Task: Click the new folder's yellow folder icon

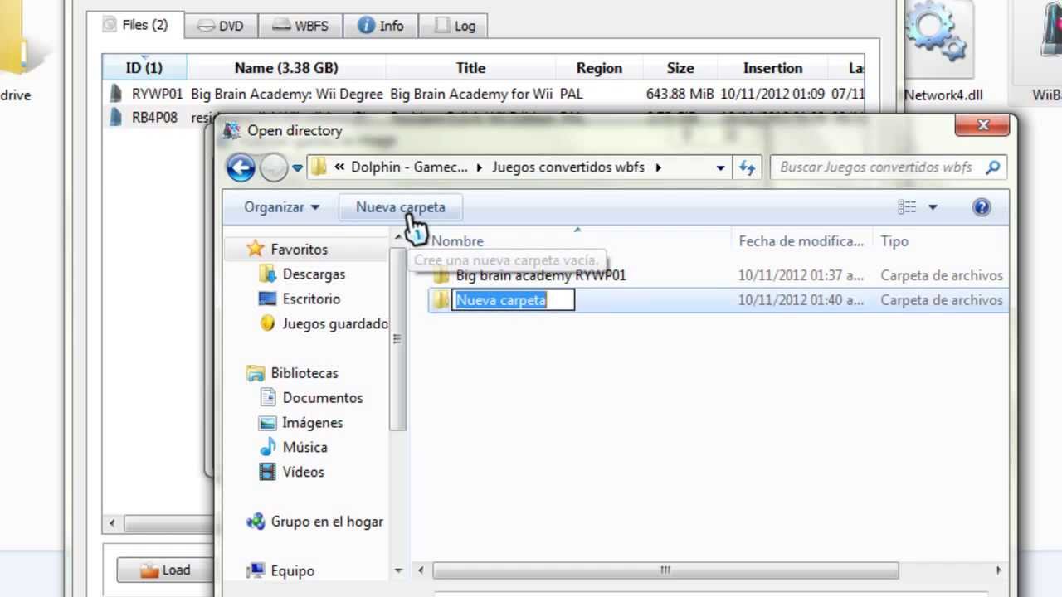Action: pos(441,300)
